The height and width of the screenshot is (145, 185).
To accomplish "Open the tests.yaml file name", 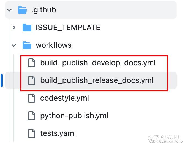I will (x=58, y=133).
